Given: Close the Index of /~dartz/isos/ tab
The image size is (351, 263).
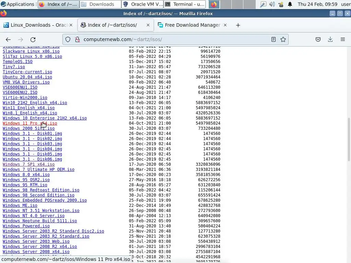Looking at the screenshot, I should click(x=148, y=25).
